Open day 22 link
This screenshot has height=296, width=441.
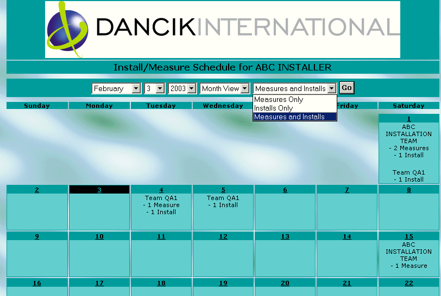pyautogui.click(x=408, y=283)
